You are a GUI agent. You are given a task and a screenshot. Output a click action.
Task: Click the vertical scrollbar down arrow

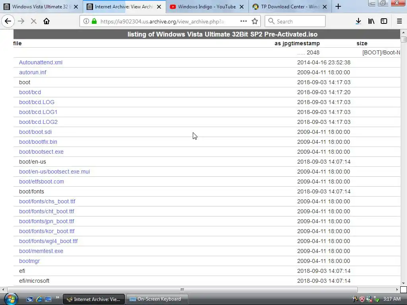tap(403, 283)
